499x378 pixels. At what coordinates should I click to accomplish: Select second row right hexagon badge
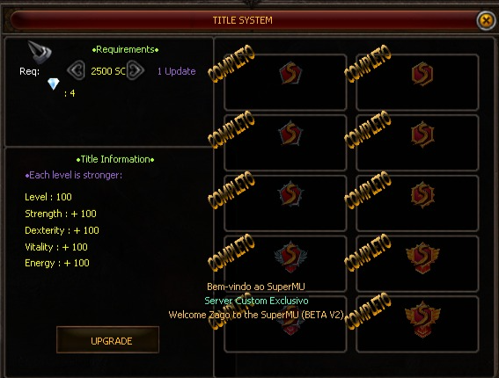point(422,134)
